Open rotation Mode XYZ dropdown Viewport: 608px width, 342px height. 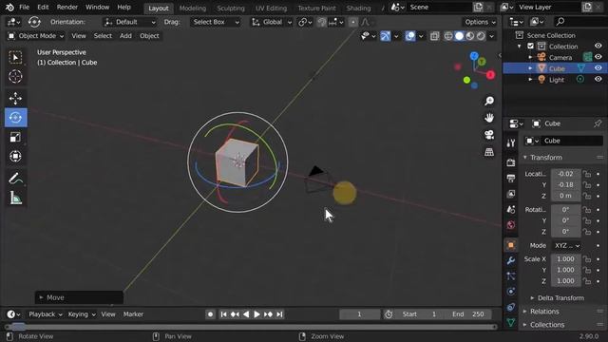tap(566, 246)
